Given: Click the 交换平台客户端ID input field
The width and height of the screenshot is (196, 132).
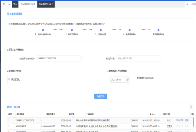Looking at the screenshot, I should pyautogui.click(x=59, y=58).
